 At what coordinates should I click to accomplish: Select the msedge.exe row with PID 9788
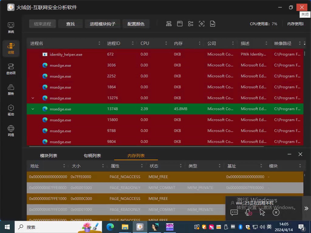click(165, 131)
